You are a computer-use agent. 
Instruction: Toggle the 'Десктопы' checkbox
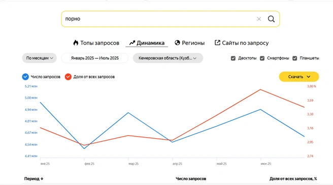coord(233,58)
